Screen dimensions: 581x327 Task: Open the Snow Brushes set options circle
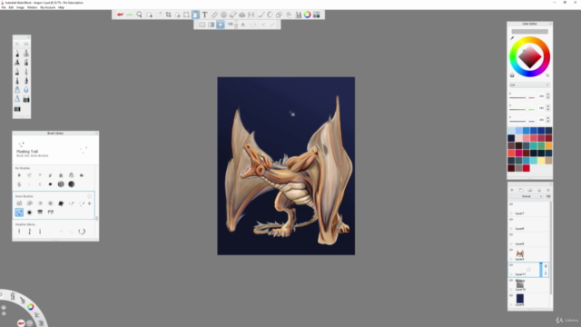(89, 196)
